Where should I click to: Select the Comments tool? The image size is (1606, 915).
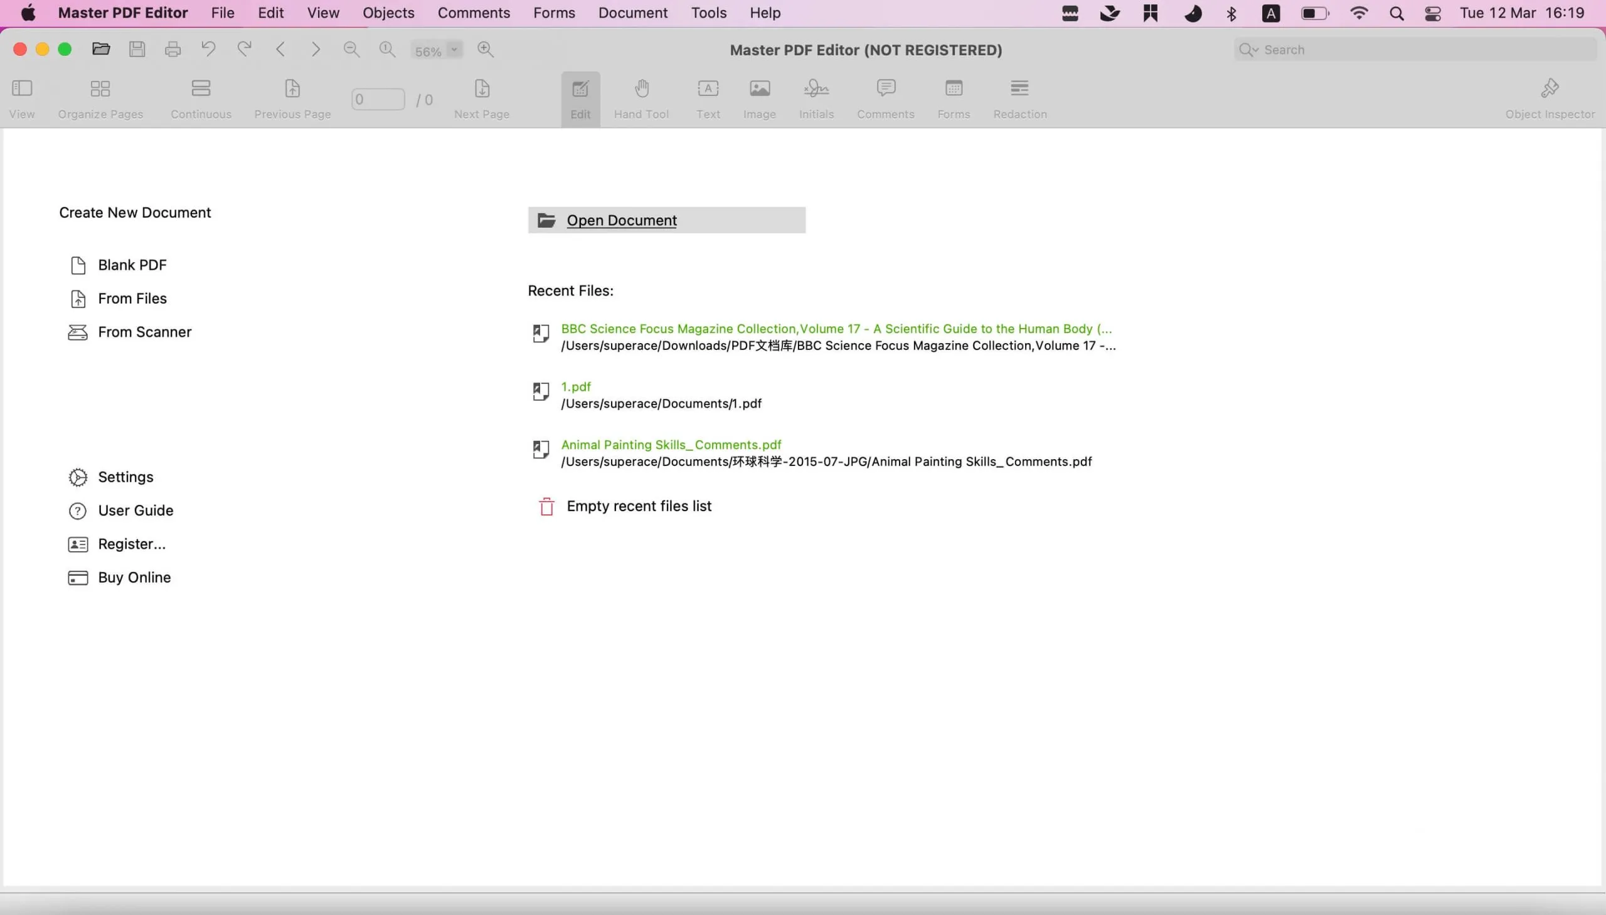tap(885, 97)
